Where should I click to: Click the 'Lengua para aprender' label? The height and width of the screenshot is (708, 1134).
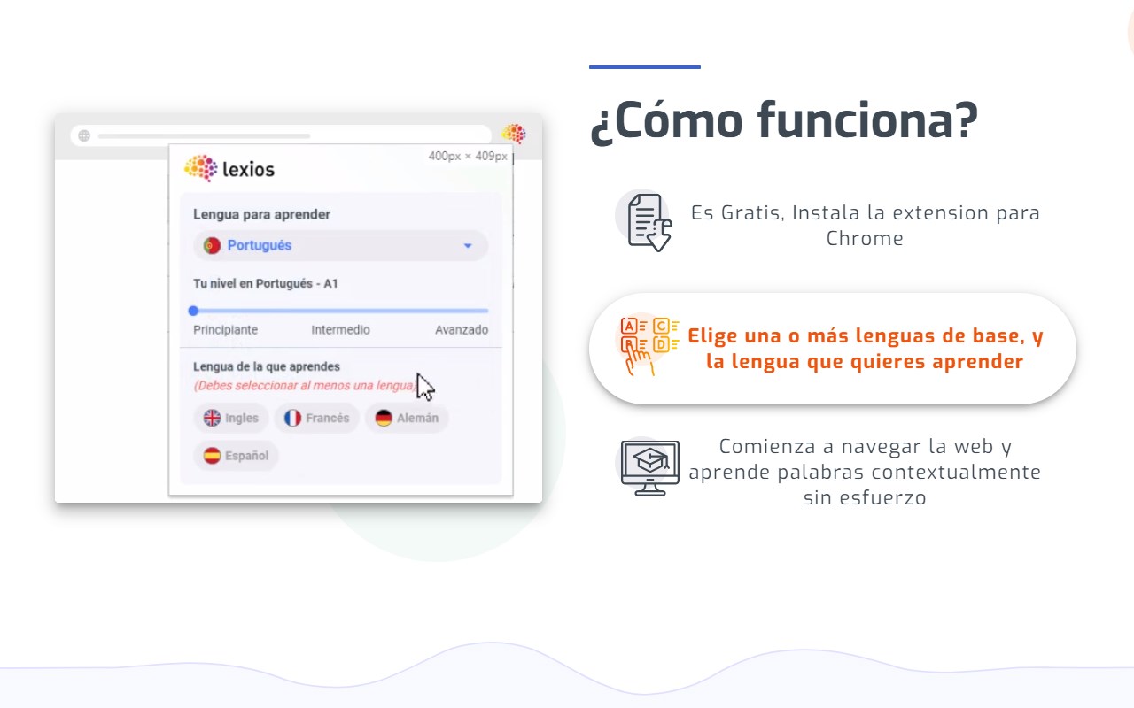pos(261,214)
